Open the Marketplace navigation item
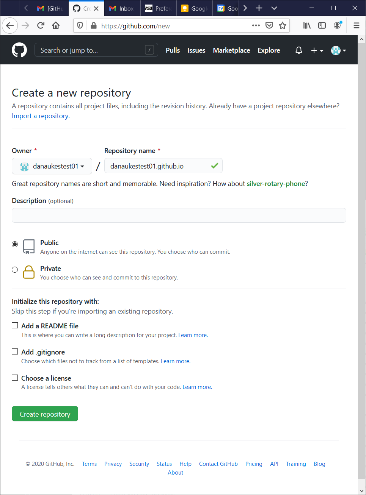The image size is (366, 495). [231, 50]
